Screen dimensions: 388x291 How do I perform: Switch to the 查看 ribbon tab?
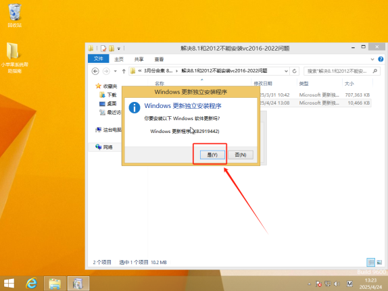click(159, 59)
